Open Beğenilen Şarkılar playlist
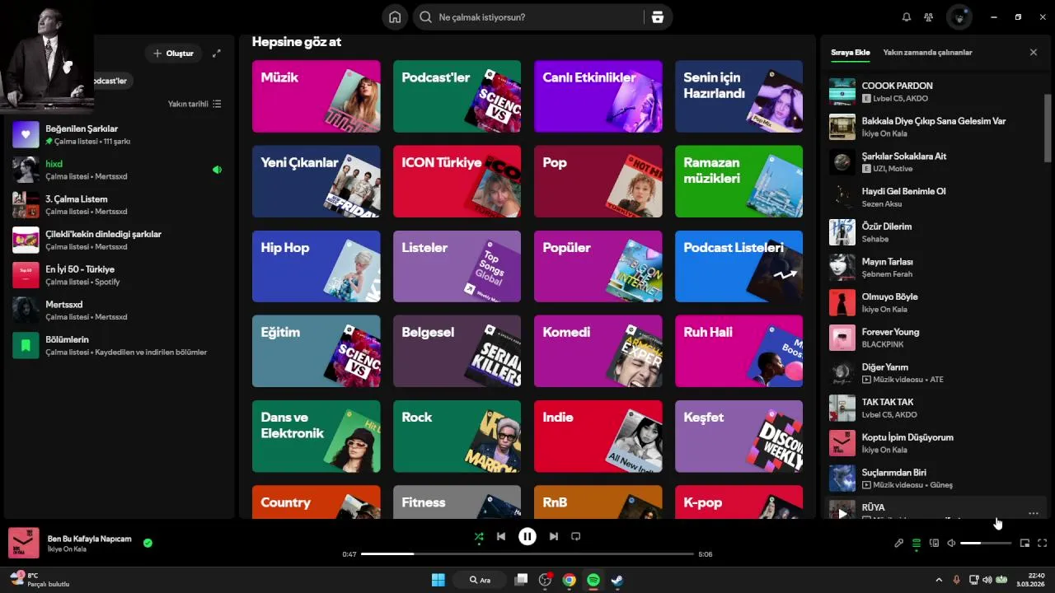The image size is (1055, 593). pos(117,134)
